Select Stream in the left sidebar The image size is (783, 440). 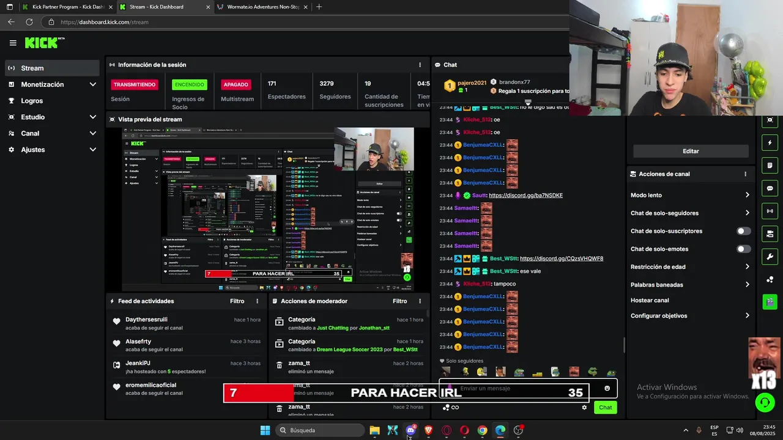pyautogui.click(x=52, y=68)
